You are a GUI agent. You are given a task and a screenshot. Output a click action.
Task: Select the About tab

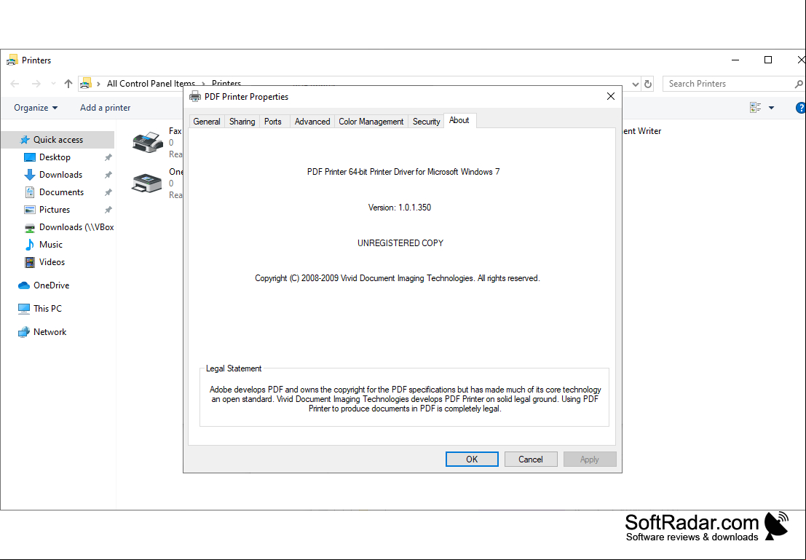click(459, 120)
